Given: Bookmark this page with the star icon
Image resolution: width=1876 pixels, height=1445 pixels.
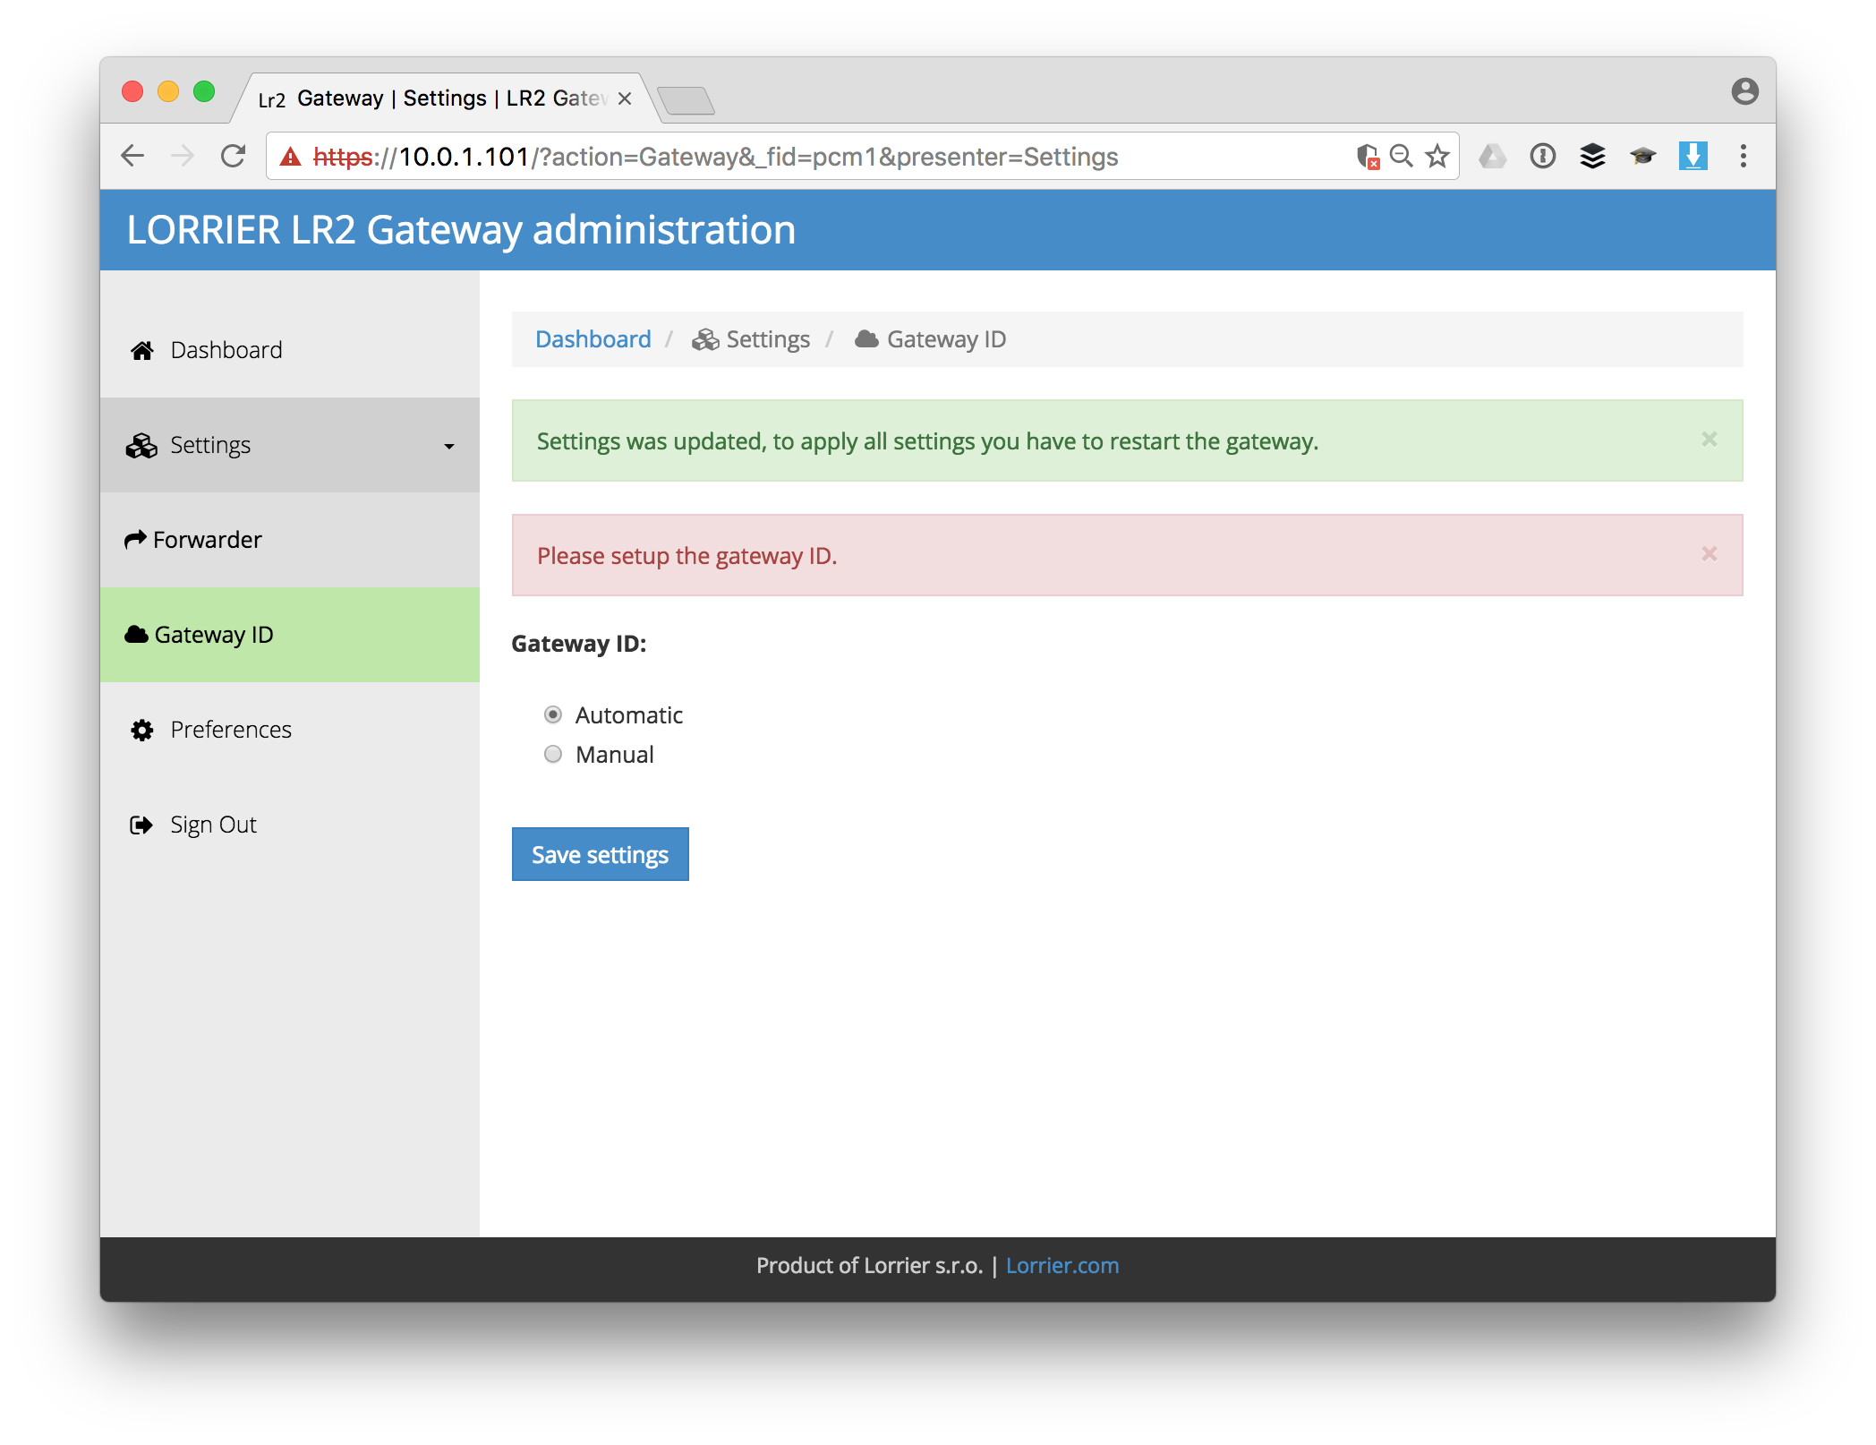Looking at the screenshot, I should [1437, 156].
